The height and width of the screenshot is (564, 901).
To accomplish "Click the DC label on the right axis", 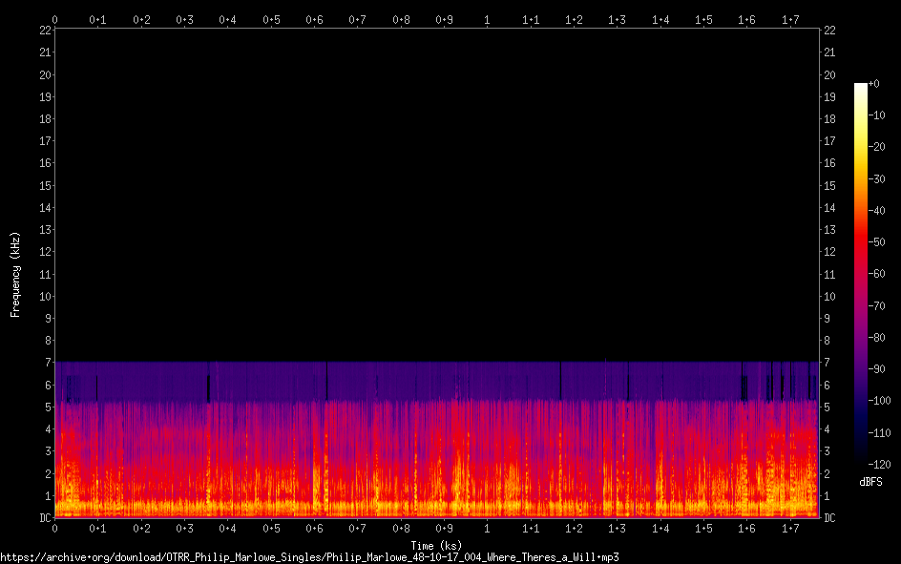I will tap(829, 518).
